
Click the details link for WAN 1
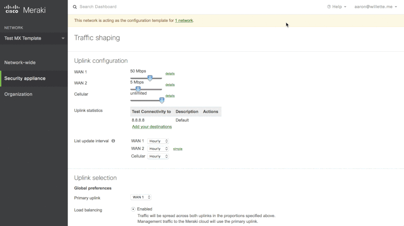[x=170, y=74]
